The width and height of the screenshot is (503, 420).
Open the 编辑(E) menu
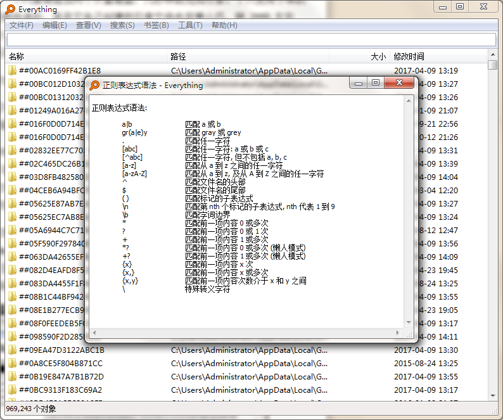tap(54, 25)
